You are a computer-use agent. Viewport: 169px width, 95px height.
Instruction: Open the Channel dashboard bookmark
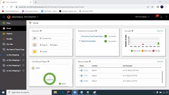click(x=11, y=11)
